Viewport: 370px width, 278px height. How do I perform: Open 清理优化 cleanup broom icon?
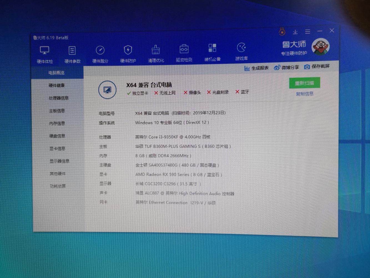pyautogui.click(x=156, y=53)
